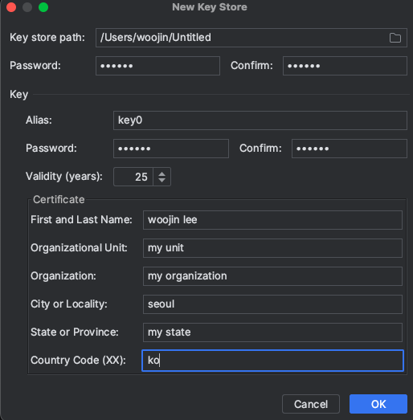
Task: Edit the State or Province field
Action: tap(272, 332)
